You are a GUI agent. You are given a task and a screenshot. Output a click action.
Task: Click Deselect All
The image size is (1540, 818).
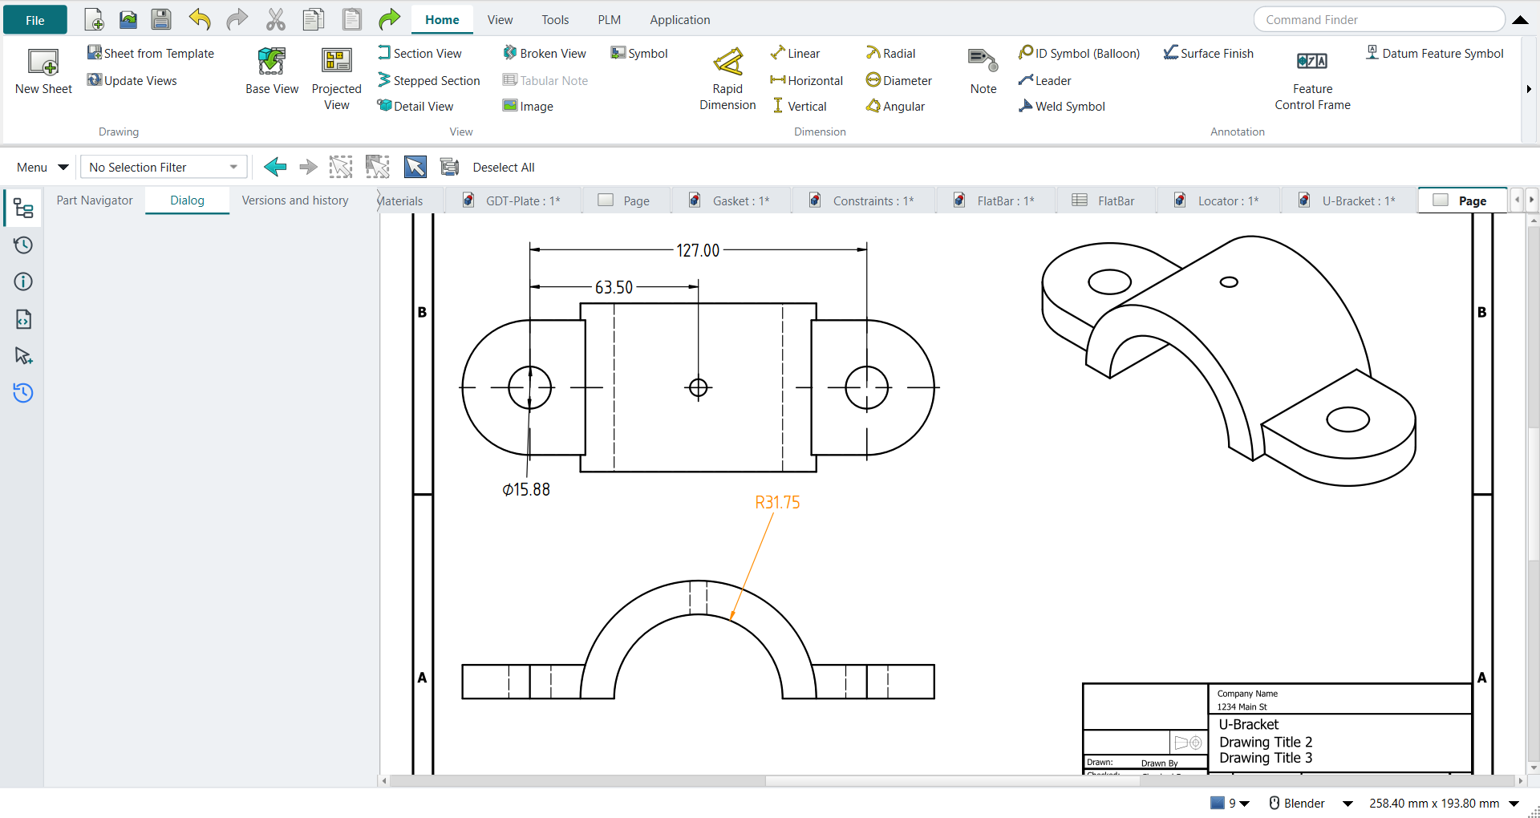coord(503,167)
